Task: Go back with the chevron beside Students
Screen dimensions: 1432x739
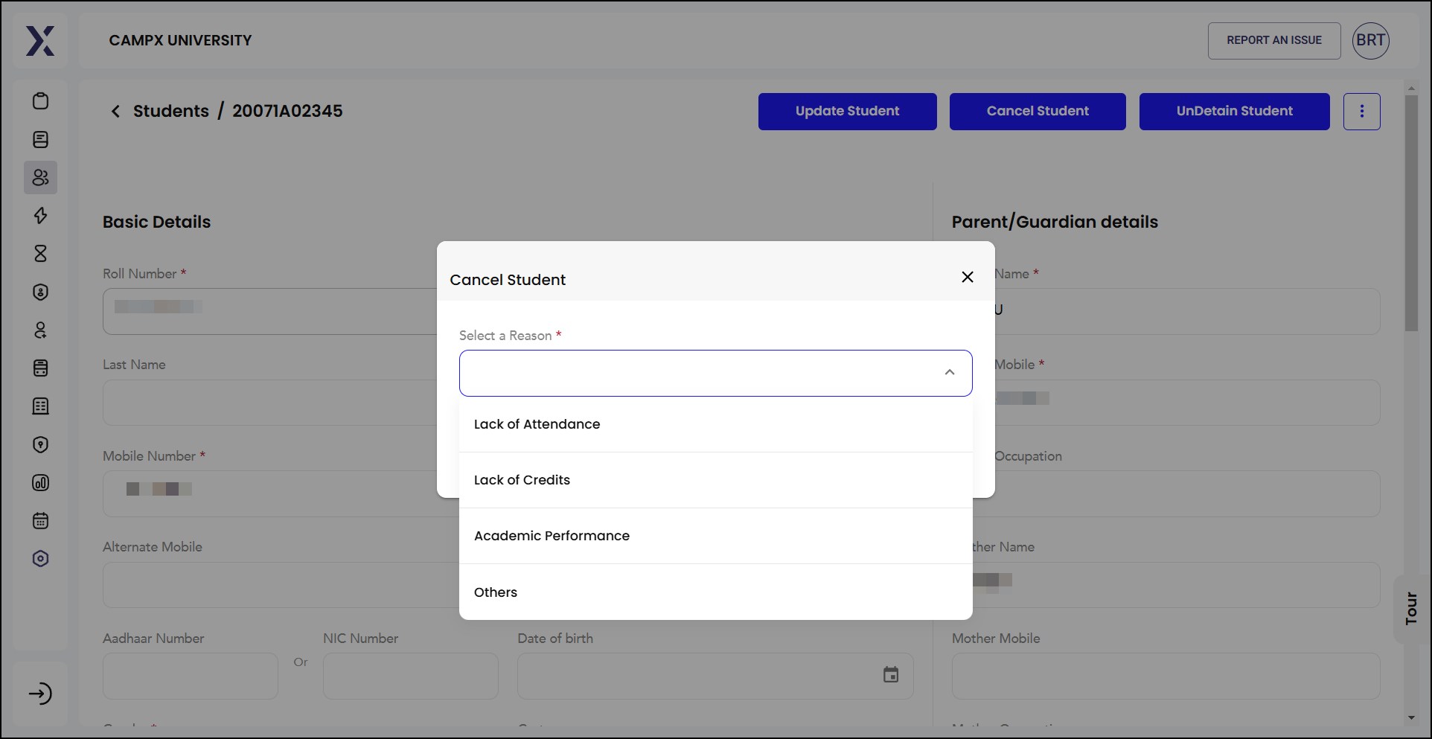Action: point(115,112)
